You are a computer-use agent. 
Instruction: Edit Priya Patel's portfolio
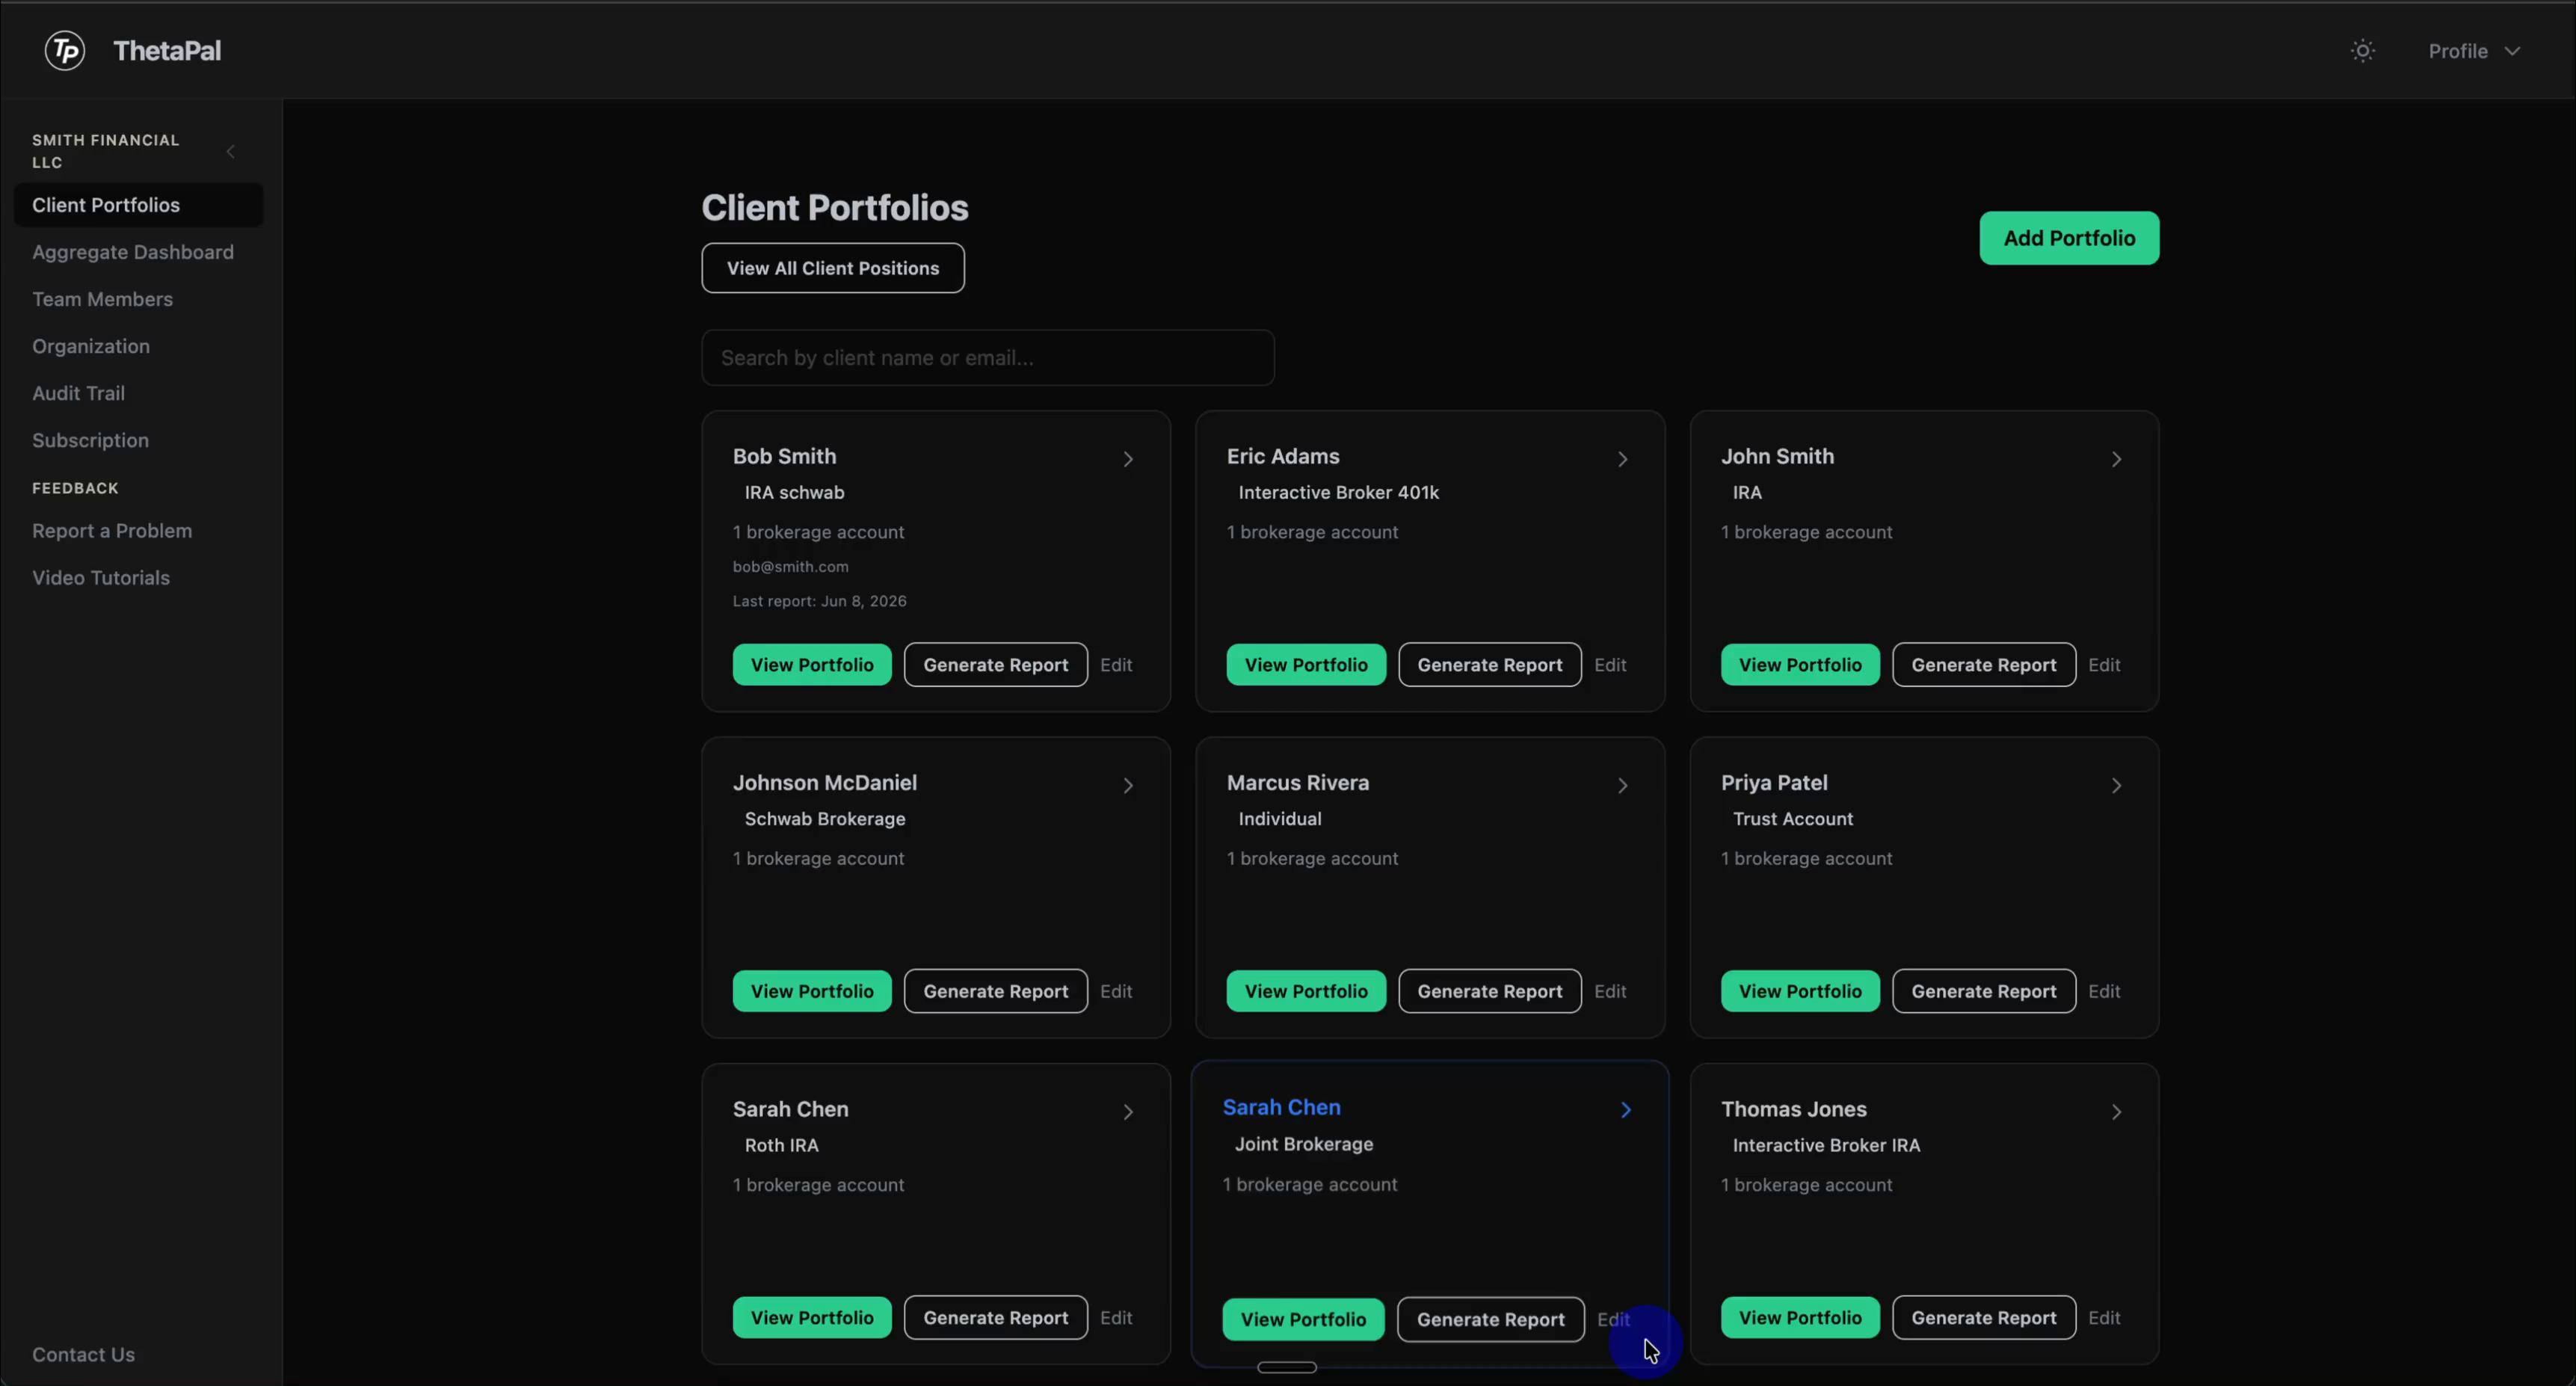click(x=2104, y=991)
